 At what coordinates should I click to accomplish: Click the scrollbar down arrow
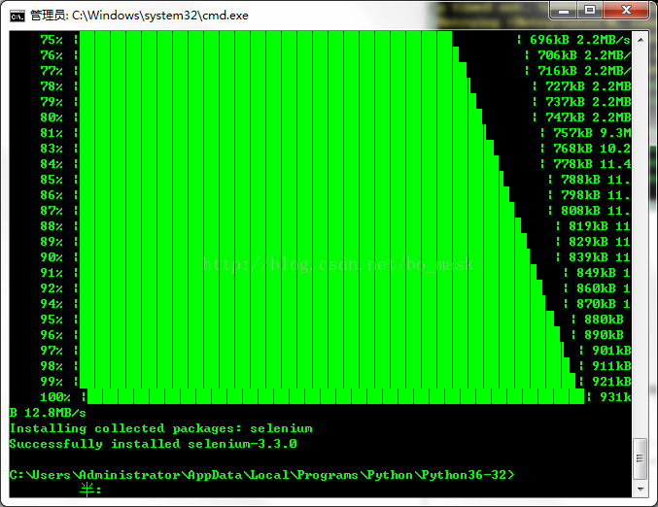(641, 489)
